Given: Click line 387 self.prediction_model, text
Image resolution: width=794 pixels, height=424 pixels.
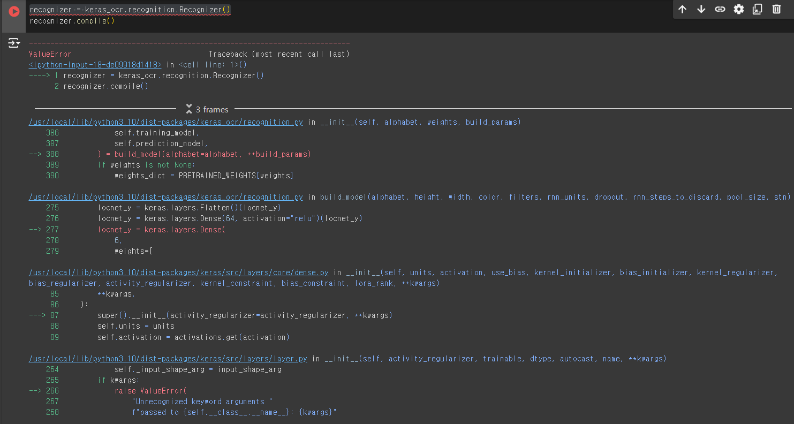Looking at the screenshot, I should point(162,143).
